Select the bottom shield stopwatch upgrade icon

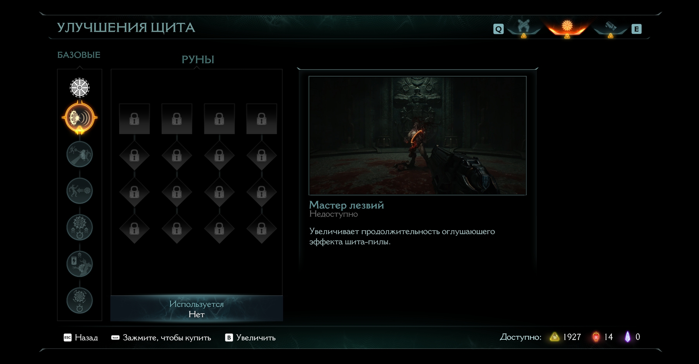[x=79, y=300]
